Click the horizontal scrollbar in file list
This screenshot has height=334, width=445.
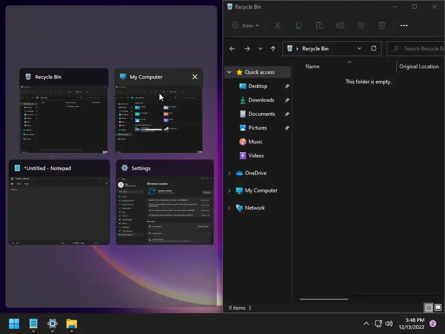[x=324, y=299]
